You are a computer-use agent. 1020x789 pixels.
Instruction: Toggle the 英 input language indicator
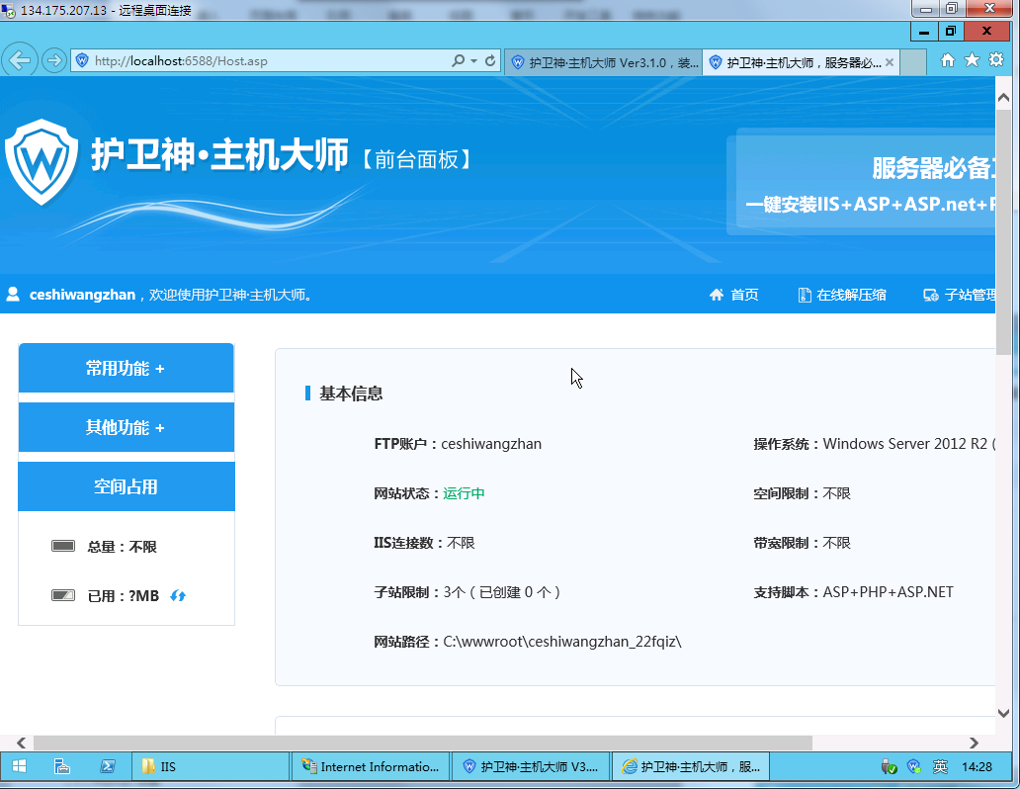940,767
